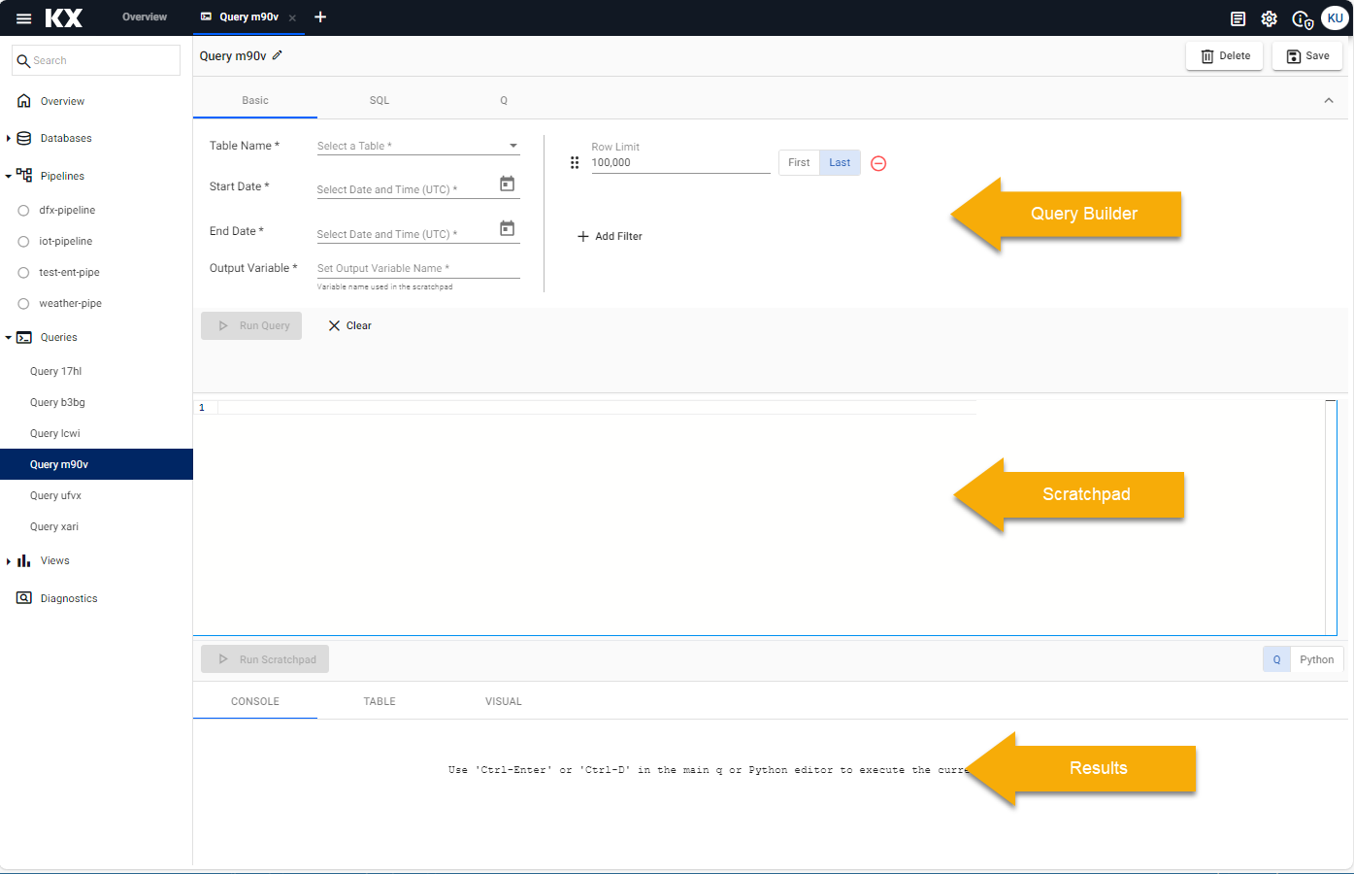
Task: Select Query m90v in sidebar
Action: (x=96, y=464)
